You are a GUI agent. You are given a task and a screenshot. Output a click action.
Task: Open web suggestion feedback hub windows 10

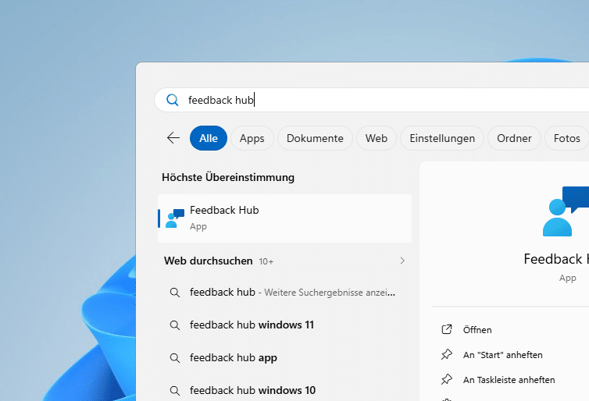click(284, 391)
